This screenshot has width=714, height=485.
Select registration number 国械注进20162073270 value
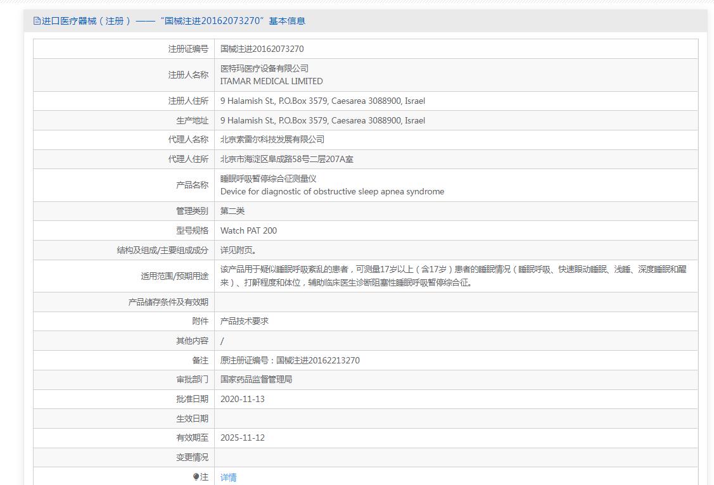pyautogui.click(x=262, y=49)
